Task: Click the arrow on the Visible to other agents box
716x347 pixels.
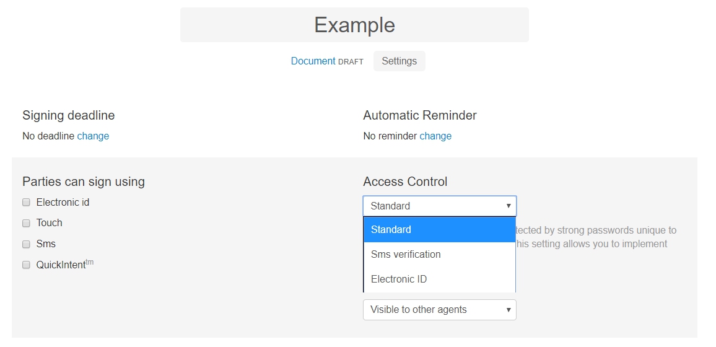Action: (x=509, y=310)
